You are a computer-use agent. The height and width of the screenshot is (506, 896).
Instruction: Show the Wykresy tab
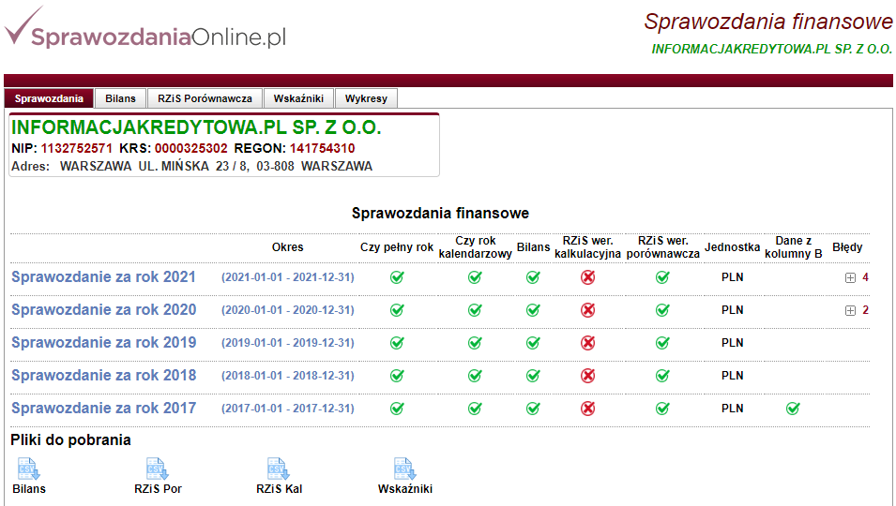click(366, 98)
